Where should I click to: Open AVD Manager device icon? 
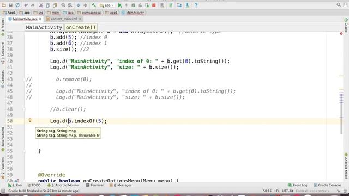click(x=162, y=5)
